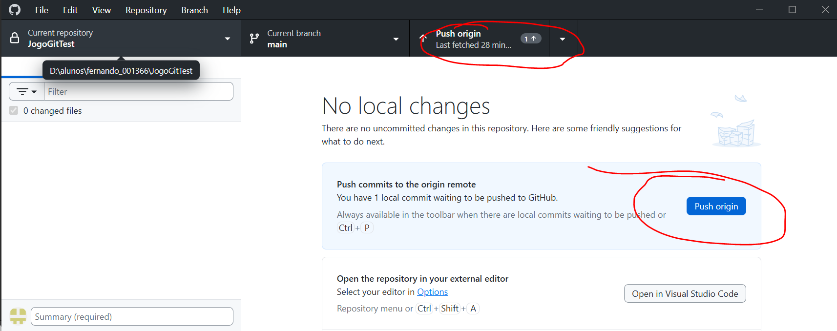This screenshot has height=331, width=837.
Task: Click the GitHub logo icon
Action: click(x=15, y=10)
